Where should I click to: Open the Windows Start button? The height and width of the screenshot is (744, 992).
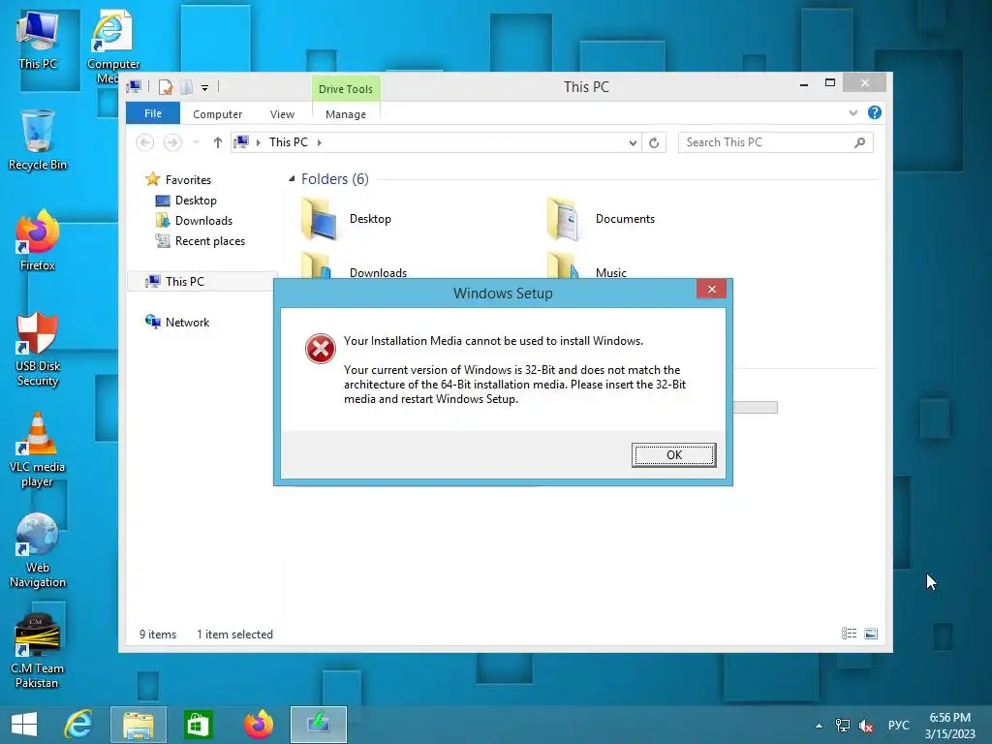[24, 725]
